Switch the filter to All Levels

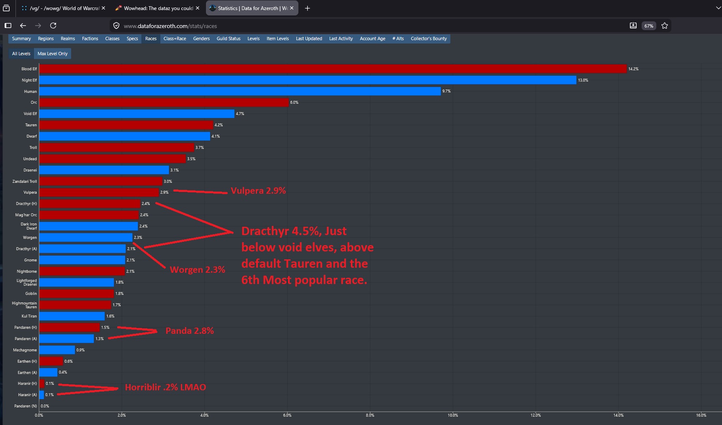point(21,54)
